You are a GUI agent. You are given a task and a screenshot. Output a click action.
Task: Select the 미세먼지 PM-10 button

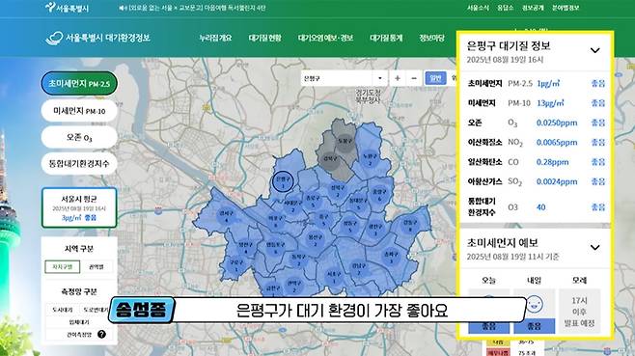[x=79, y=111]
